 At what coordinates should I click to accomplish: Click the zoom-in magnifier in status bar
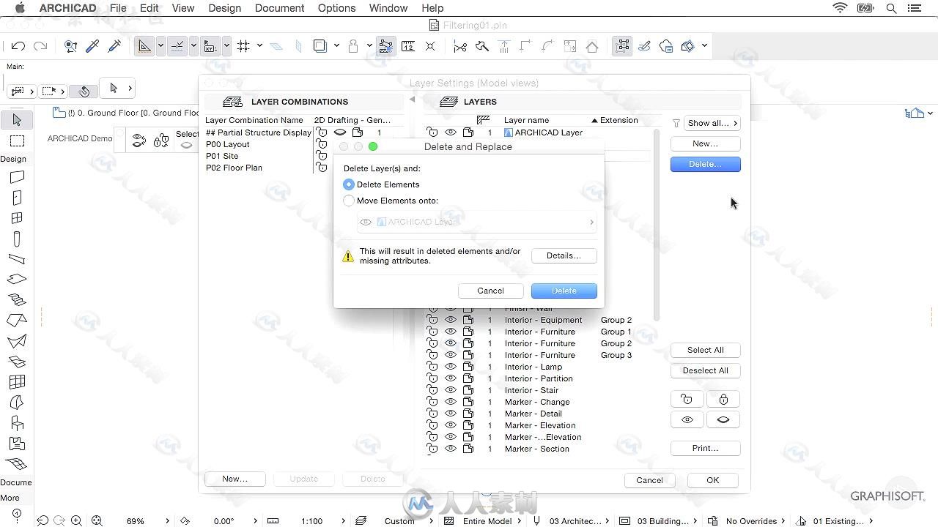76,520
